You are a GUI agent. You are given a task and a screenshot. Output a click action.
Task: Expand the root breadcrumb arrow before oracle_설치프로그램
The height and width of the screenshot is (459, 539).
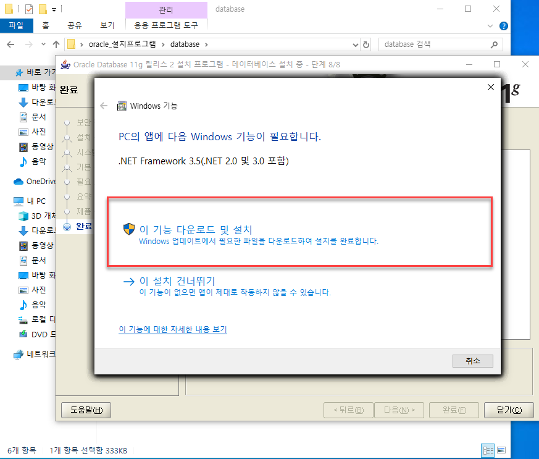81,44
